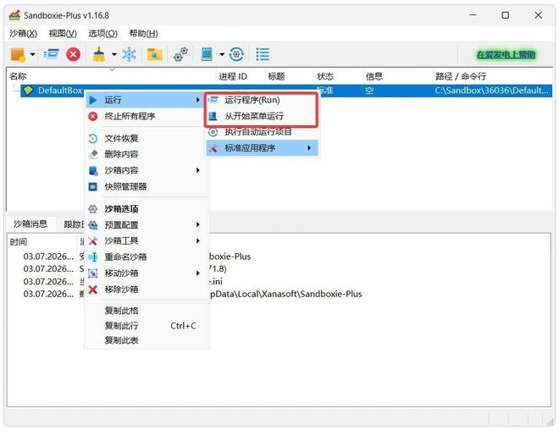Click the gears settings toolbar icon

(180, 54)
